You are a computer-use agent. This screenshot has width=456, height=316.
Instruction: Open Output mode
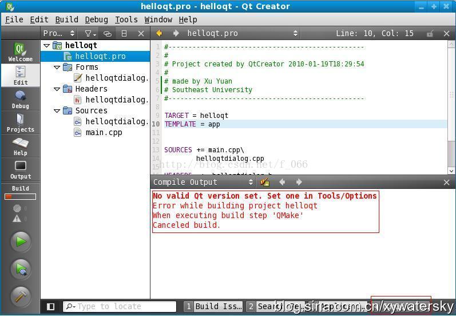(21, 169)
